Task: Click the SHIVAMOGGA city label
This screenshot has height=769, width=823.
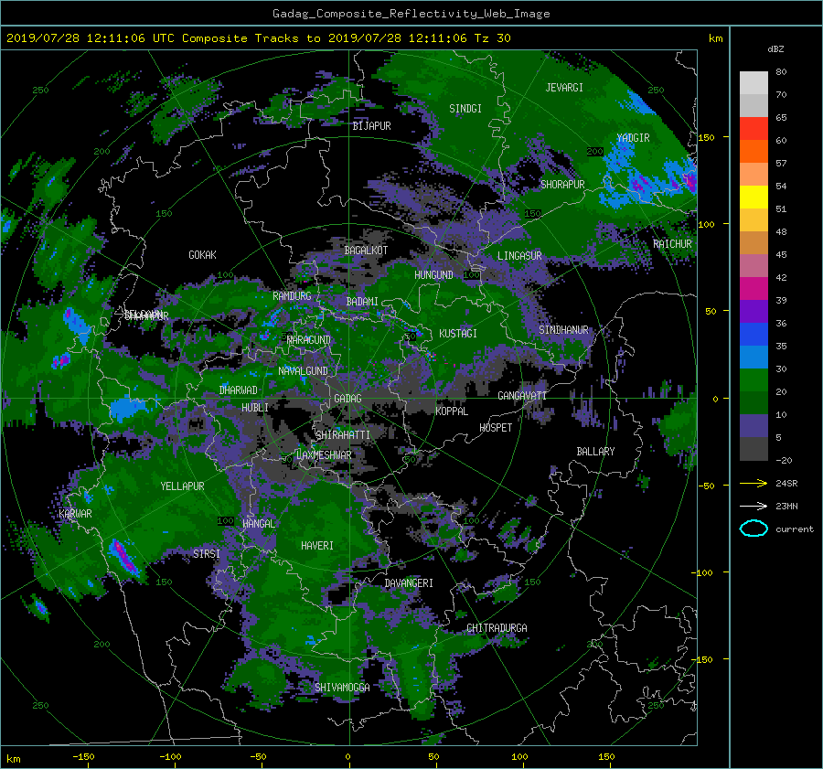Action: tap(342, 688)
